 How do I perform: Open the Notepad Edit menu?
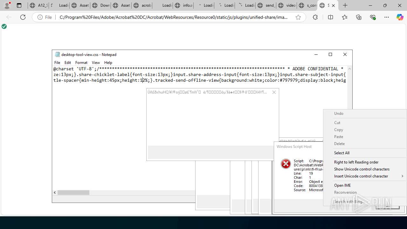click(68, 63)
